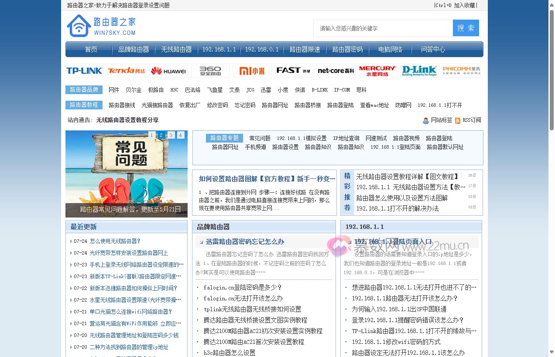The width and height of the screenshot is (555, 357).
Task: Select the FAST 迅捷 brand logo
Action: point(294,70)
